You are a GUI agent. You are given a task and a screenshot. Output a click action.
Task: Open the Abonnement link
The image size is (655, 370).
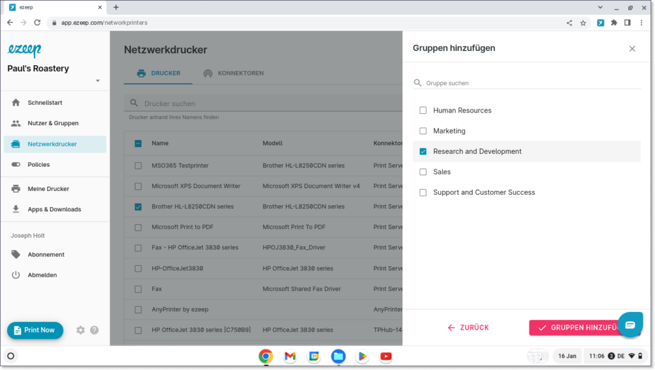point(46,254)
